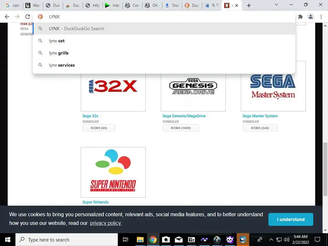Viewport: 328px width, 246px height.
Task: Open the Mail app on taskbar
Action: pos(179,240)
